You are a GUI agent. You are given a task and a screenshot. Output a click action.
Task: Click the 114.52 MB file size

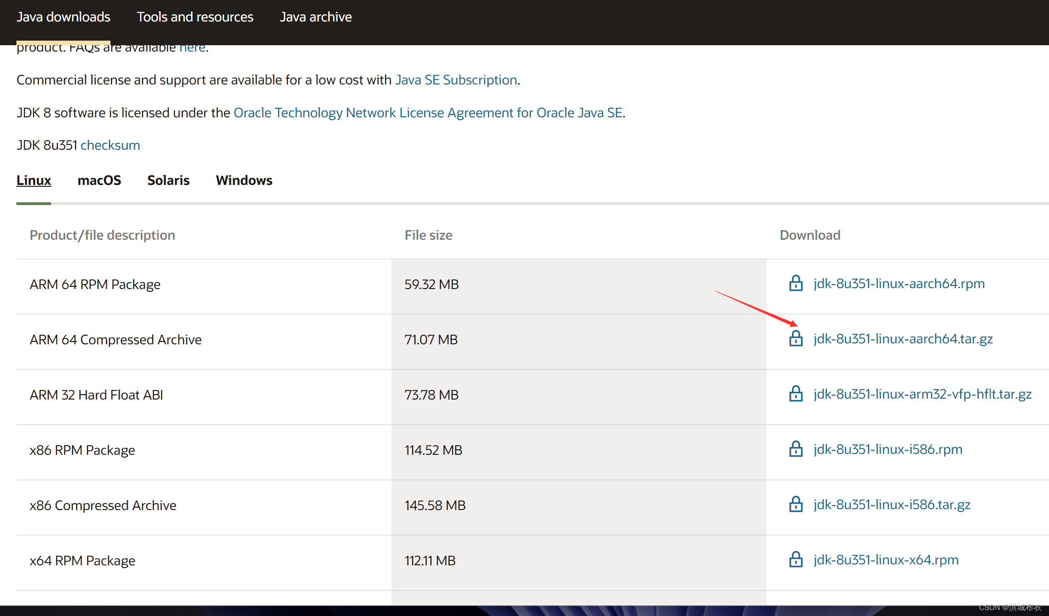tap(433, 450)
